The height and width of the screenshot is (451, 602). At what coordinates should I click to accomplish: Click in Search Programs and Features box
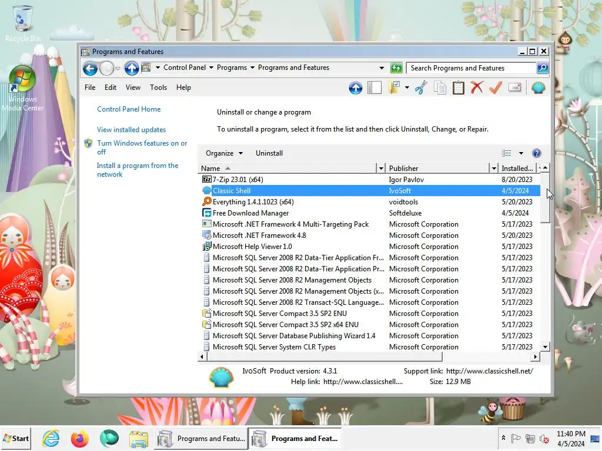471,68
